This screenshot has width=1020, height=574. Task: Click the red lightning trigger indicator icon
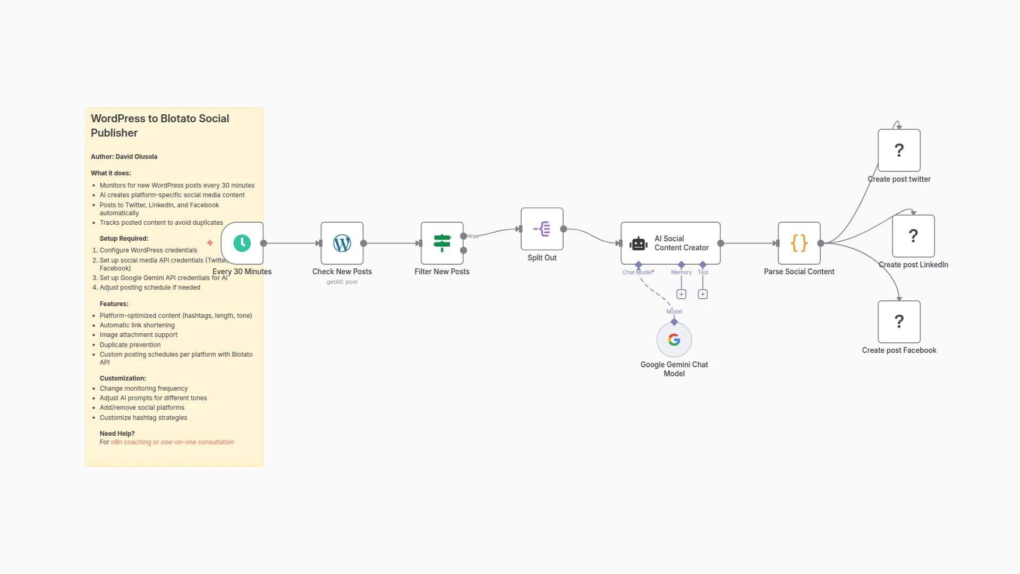point(210,243)
